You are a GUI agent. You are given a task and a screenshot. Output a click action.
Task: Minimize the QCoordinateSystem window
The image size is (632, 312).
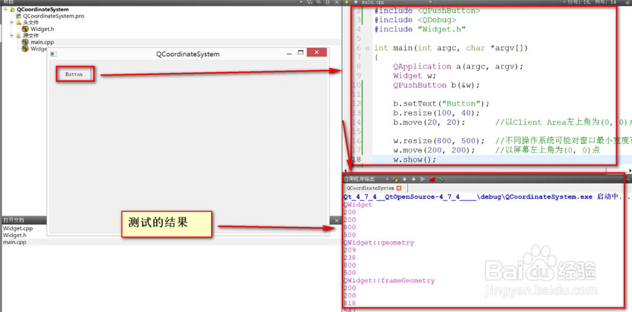click(289, 54)
